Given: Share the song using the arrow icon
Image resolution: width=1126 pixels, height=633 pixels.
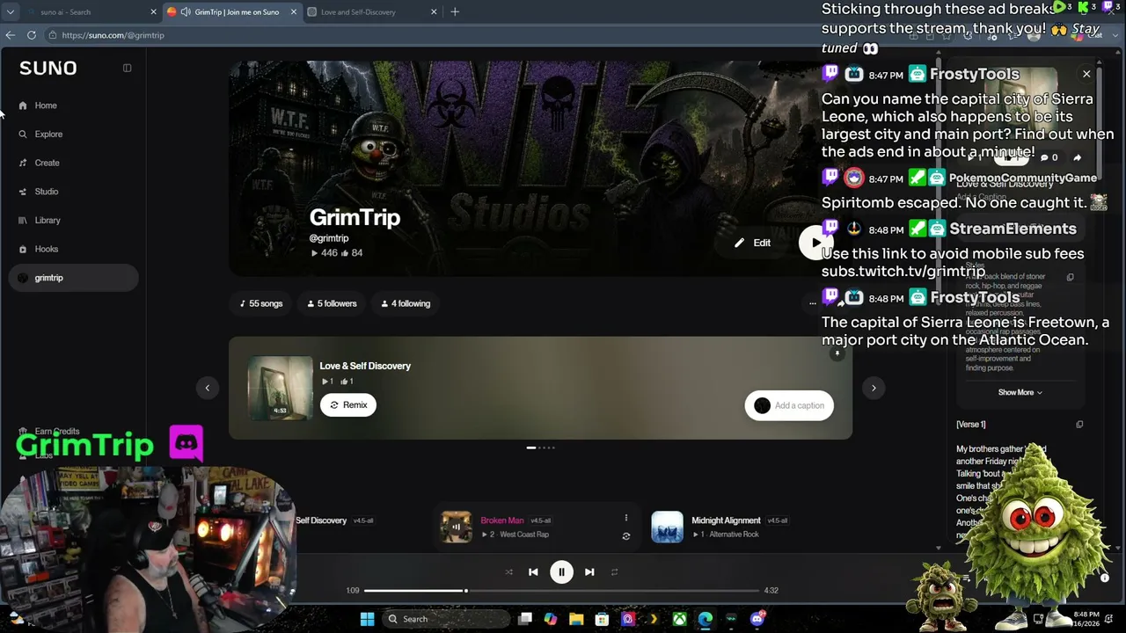Looking at the screenshot, I should tap(1078, 158).
